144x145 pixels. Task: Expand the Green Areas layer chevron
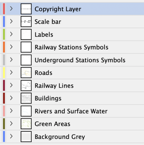[x=11, y=124]
